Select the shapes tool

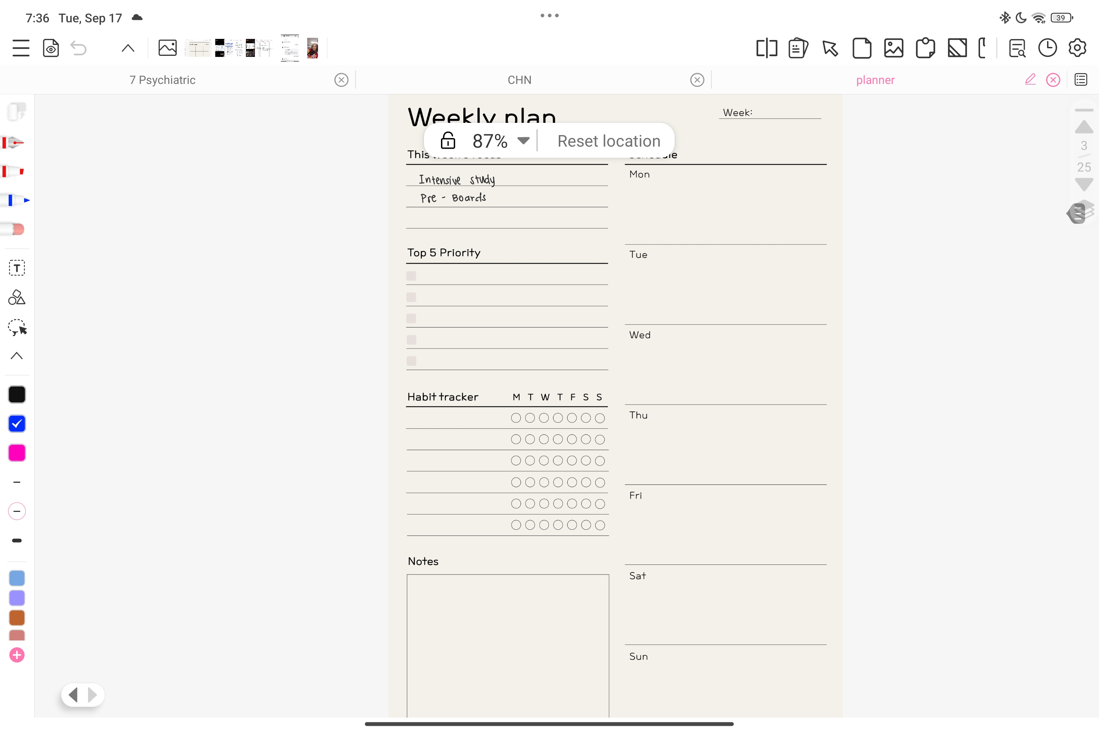17,298
